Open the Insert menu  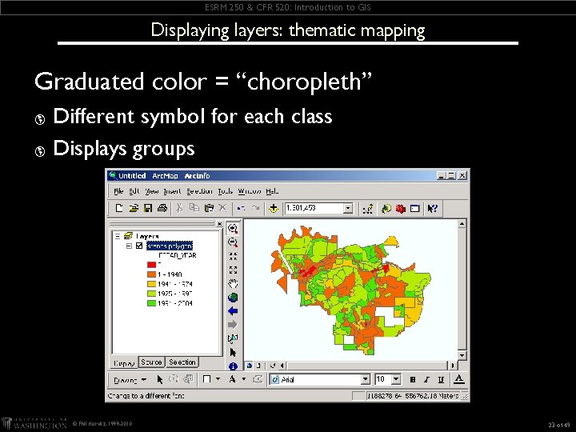coord(172,191)
